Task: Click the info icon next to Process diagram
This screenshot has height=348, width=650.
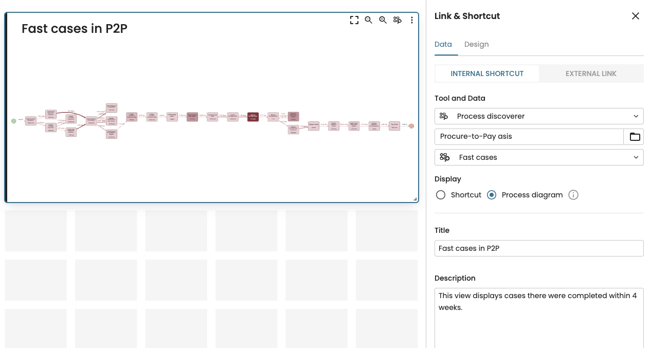Action: coord(573,195)
